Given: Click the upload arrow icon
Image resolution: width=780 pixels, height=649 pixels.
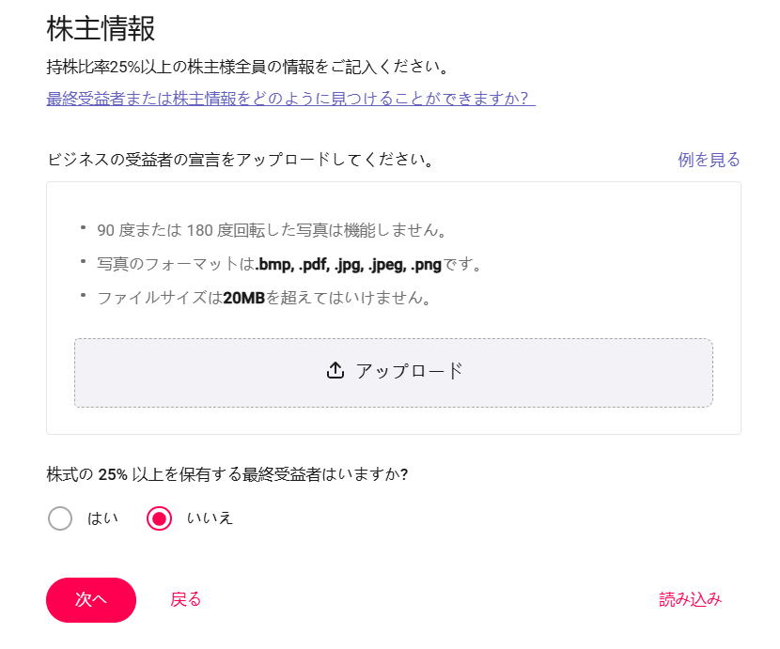Looking at the screenshot, I should pyautogui.click(x=335, y=370).
